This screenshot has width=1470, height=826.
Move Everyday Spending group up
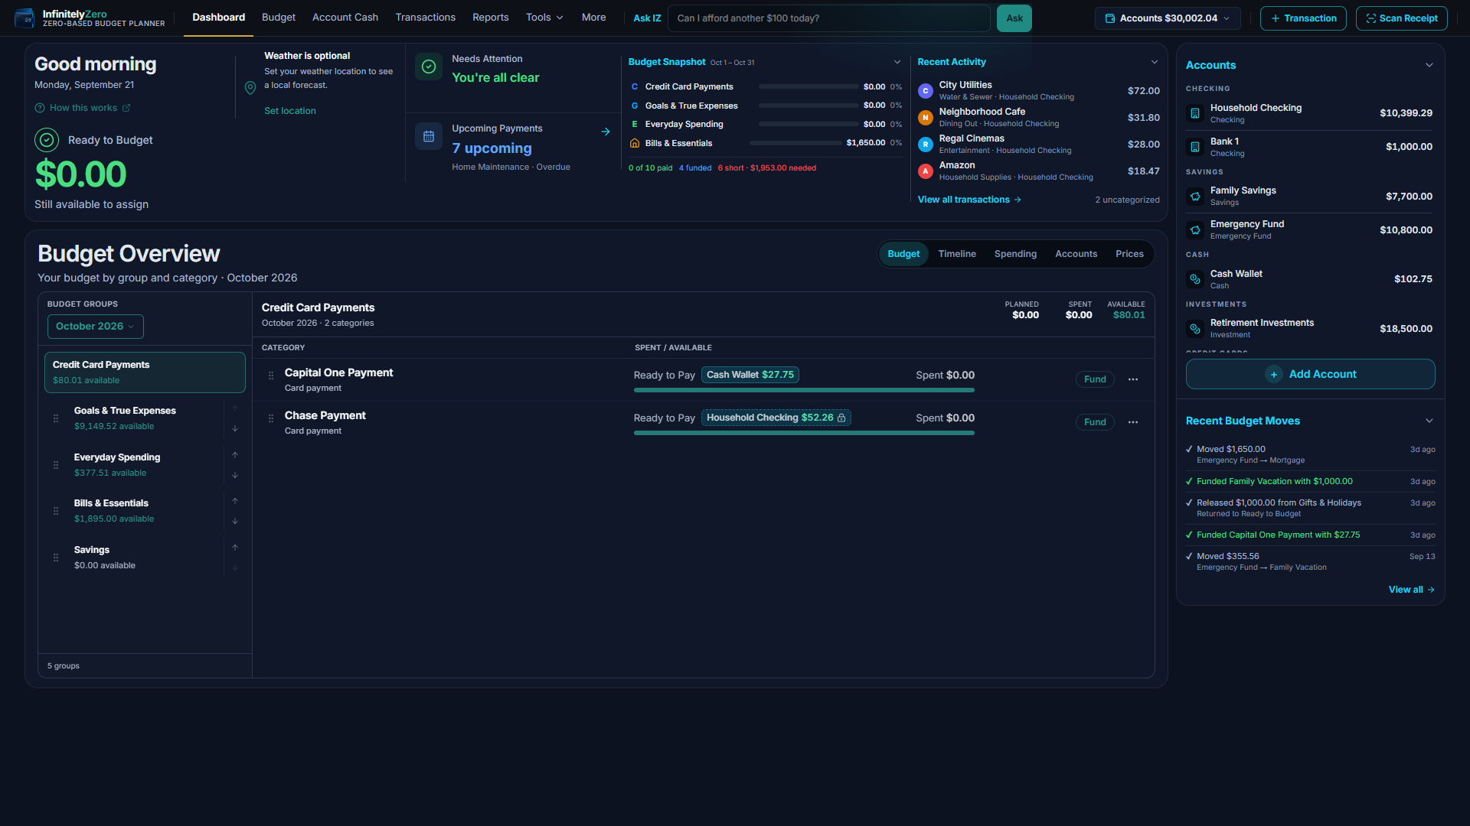[x=235, y=455]
